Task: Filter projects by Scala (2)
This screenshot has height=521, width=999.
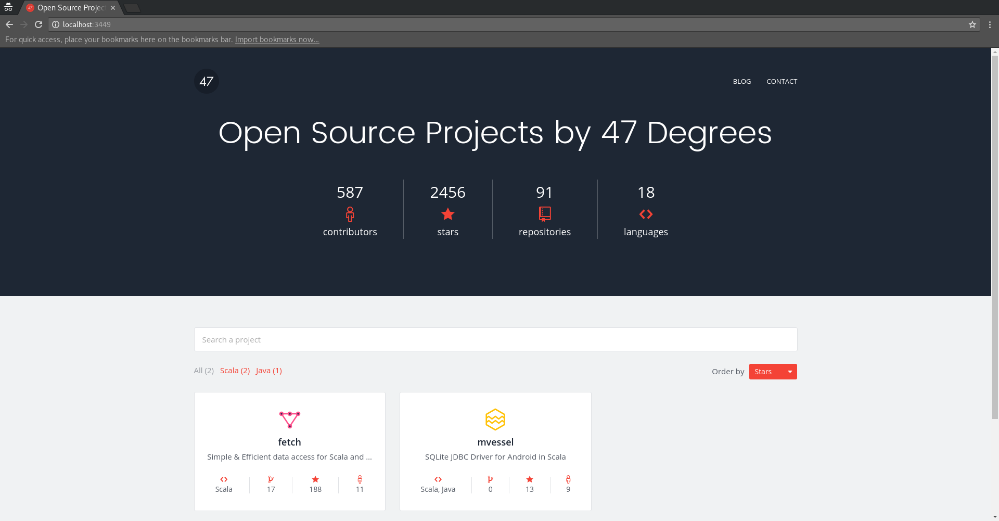Action: click(x=235, y=371)
